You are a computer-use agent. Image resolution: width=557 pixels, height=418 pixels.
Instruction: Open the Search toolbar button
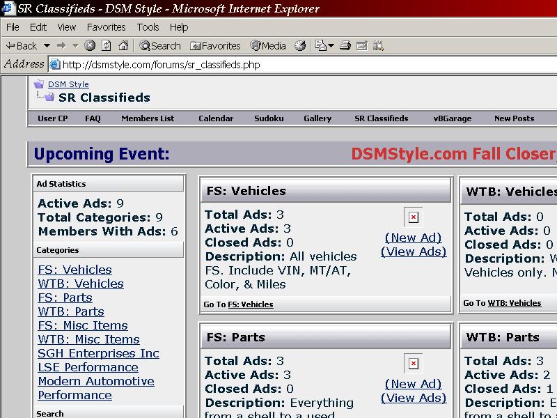[x=159, y=46]
